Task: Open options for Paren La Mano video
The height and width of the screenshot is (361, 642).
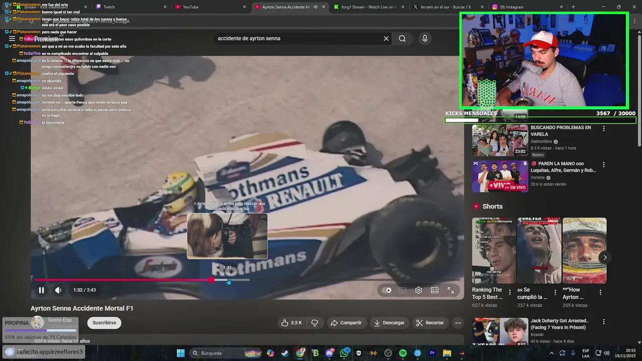Action: pyautogui.click(x=603, y=164)
